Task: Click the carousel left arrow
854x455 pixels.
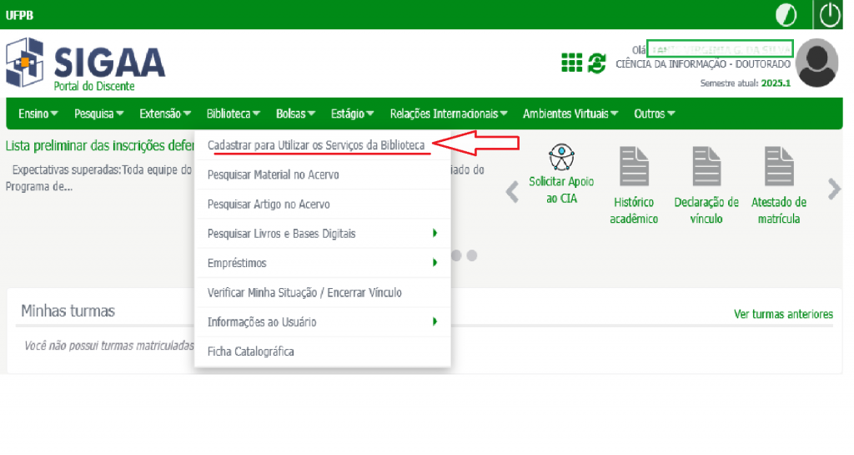Action: [x=513, y=192]
